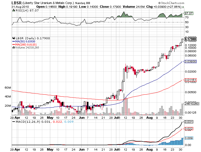Screen dimensions: 201x152
Task: Click the RSI mountain icon in legend
Action: pyautogui.click(x=14, y=10)
